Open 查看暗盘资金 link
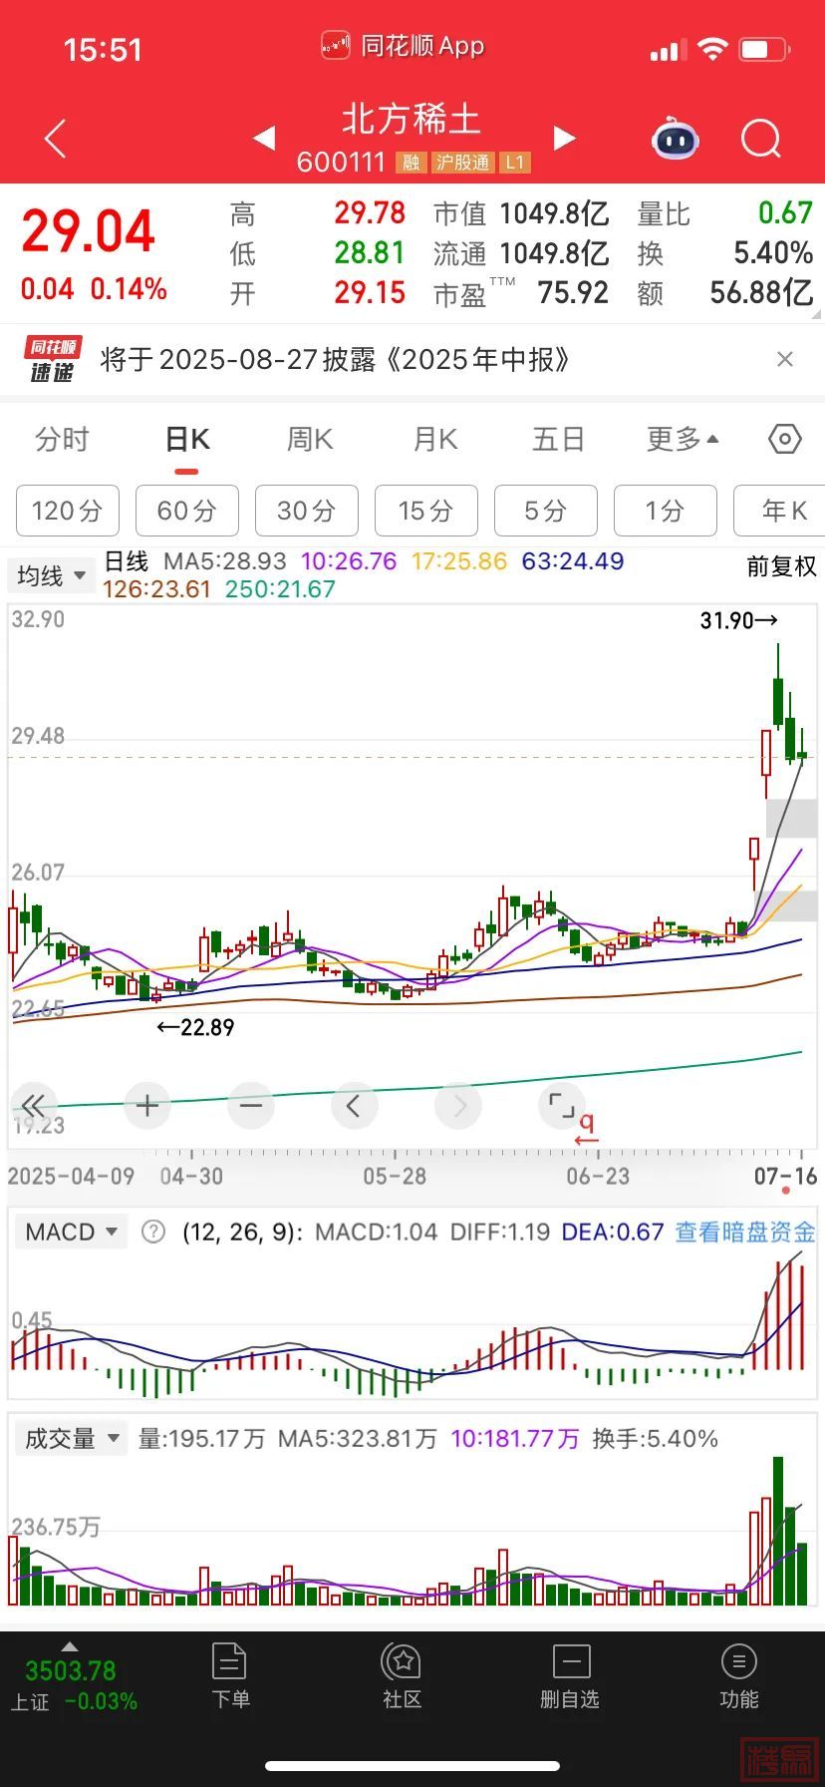This screenshot has width=825, height=1787. [745, 1232]
